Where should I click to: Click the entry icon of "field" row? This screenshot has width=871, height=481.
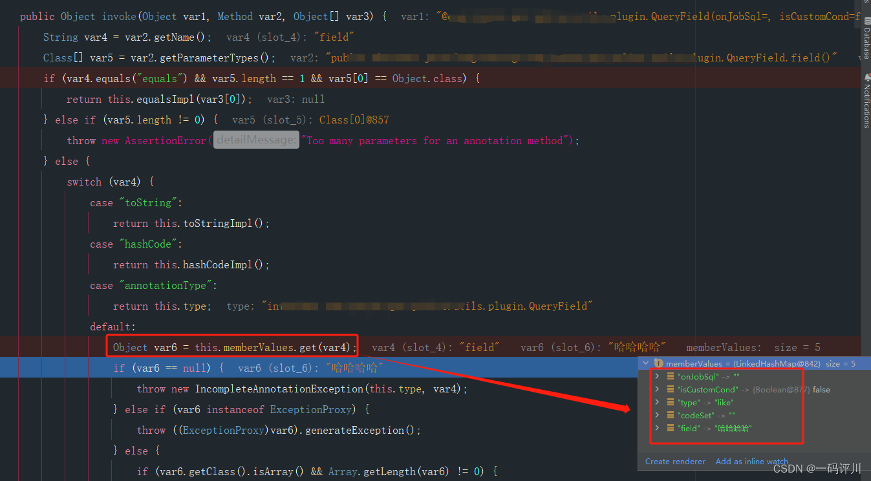tap(671, 428)
